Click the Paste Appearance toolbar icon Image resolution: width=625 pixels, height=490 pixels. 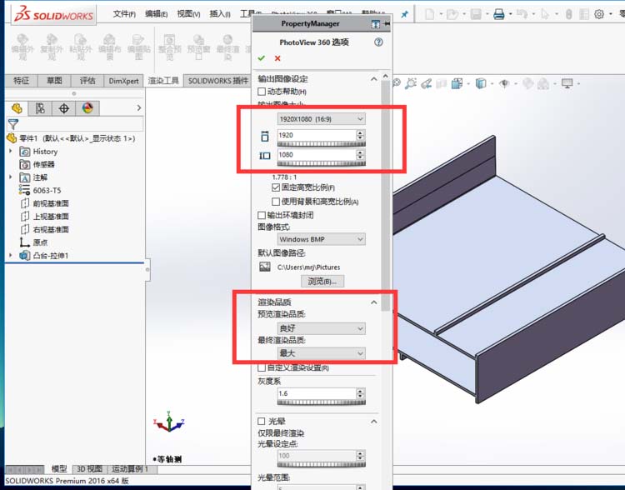click(x=81, y=47)
